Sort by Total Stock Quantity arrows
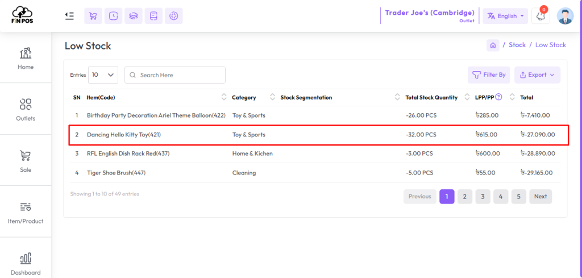 pyautogui.click(x=467, y=97)
